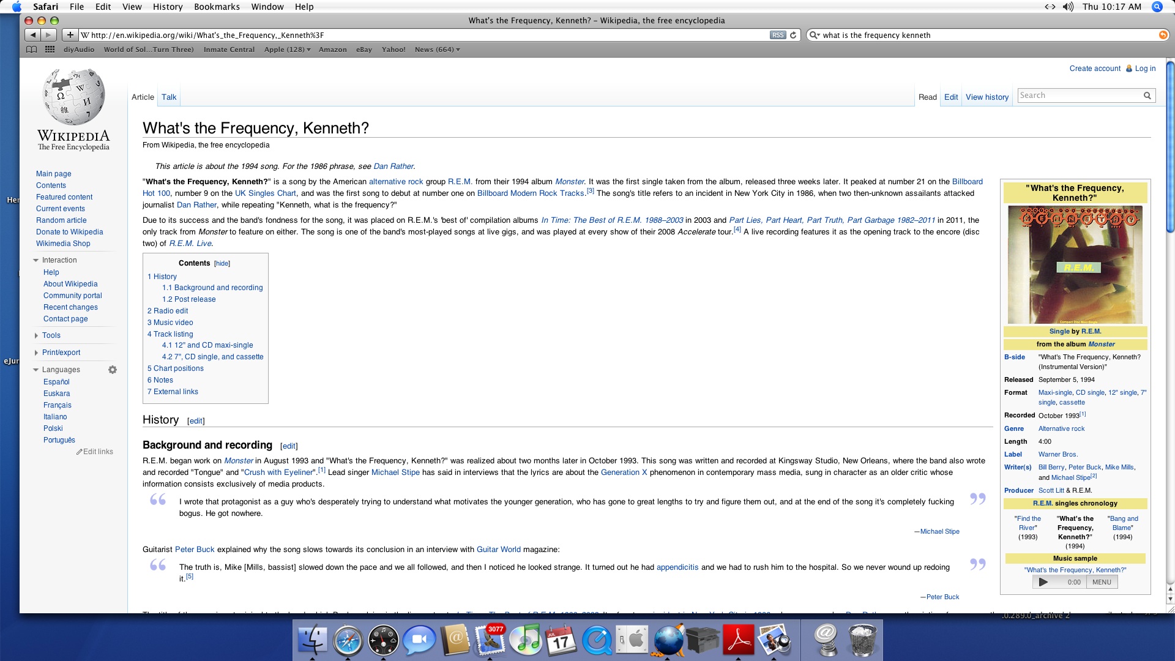This screenshot has height=661, width=1175.
Task: Click the page's vertical scrollbar thumb
Action: [x=1170, y=147]
